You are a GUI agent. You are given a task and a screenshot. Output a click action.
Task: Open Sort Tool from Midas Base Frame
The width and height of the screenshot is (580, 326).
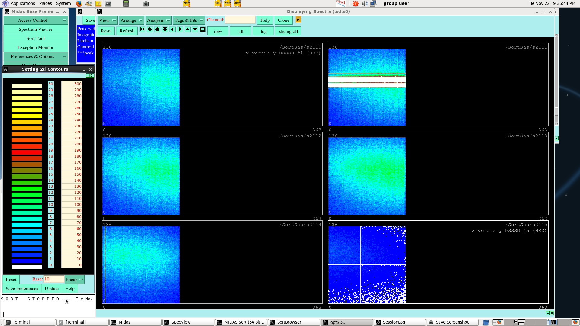tap(35, 38)
